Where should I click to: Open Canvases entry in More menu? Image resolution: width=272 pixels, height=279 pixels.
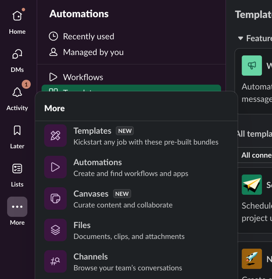point(136,198)
